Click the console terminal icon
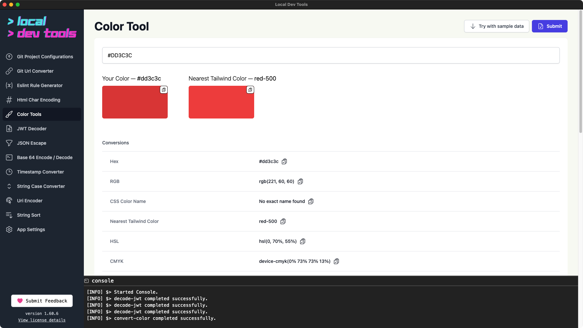 (x=86, y=281)
